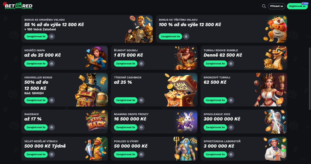View Rakeback info icon
The height and width of the screenshot is (164, 311).
52,127
